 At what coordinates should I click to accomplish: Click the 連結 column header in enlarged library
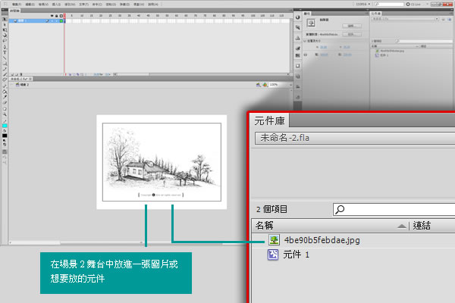[422, 226]
